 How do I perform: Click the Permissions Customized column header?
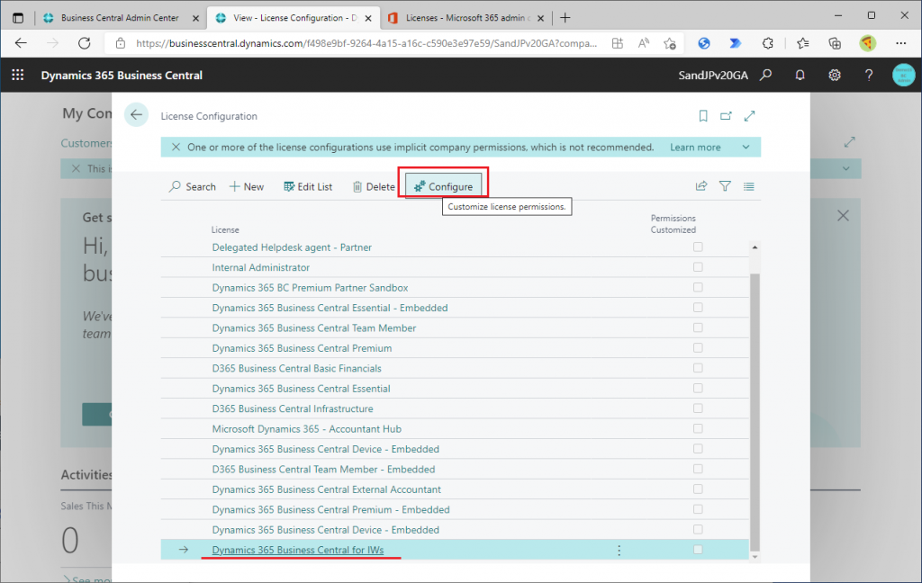click(673, 224)
